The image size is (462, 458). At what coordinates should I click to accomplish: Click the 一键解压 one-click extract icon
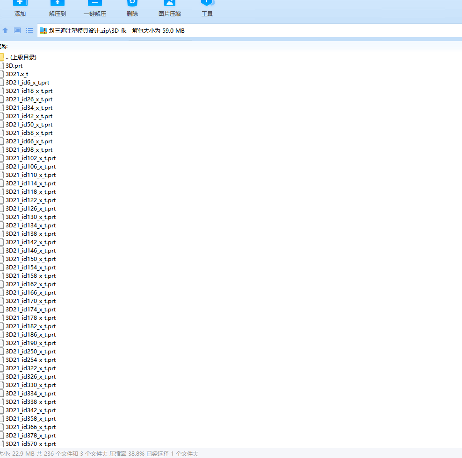tap(95, 3)
